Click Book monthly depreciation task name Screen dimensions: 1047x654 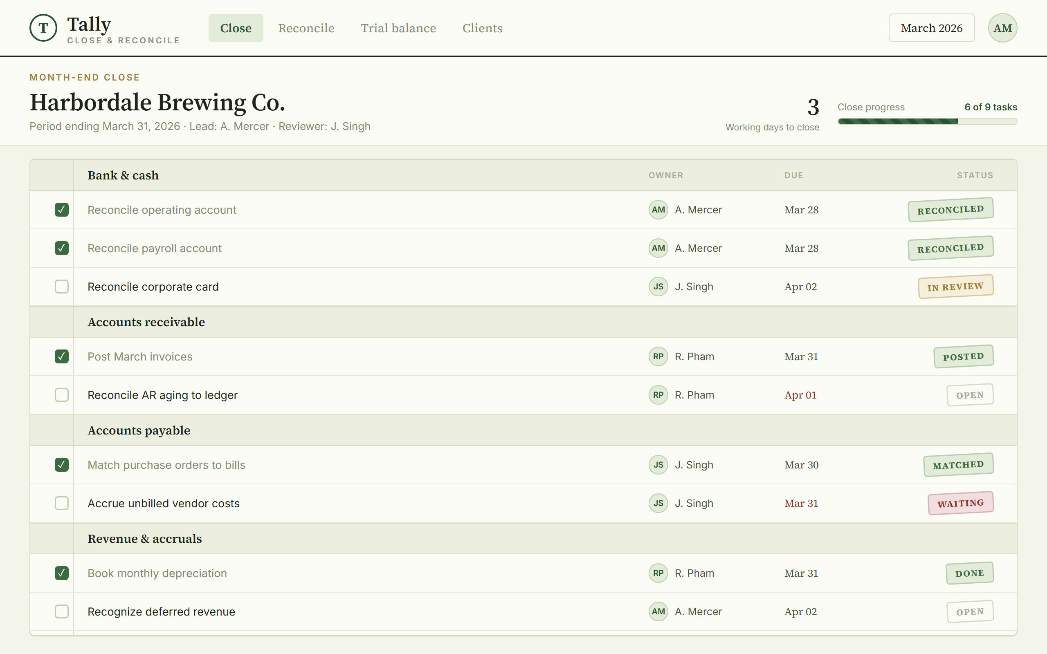(x=157, y=573)
